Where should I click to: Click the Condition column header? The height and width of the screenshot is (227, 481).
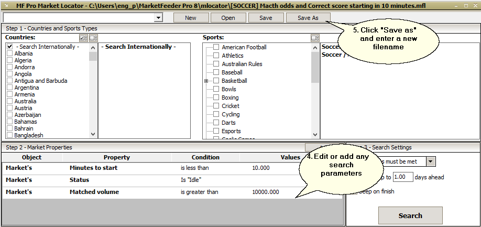click(205, 157)
